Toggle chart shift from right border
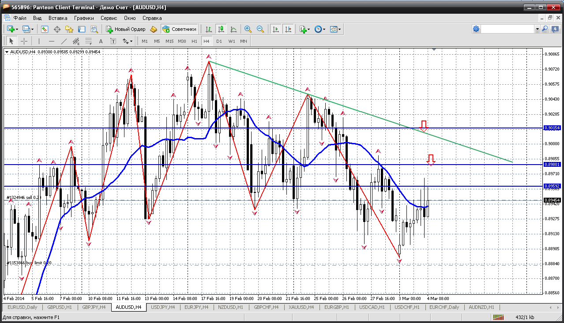 (x=288, y=29)
